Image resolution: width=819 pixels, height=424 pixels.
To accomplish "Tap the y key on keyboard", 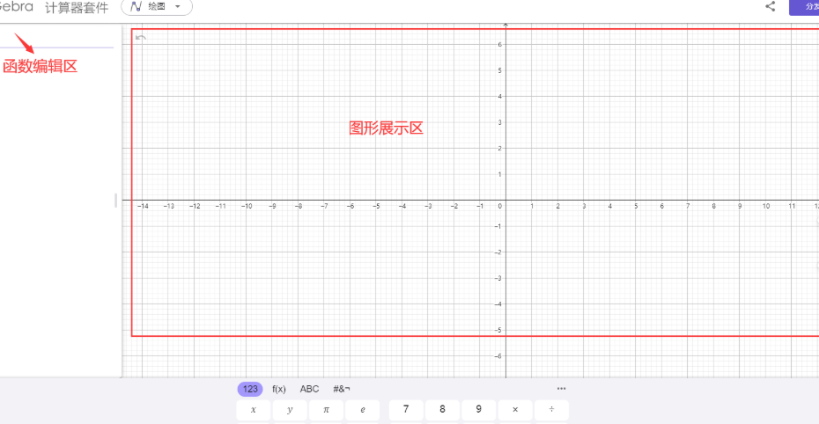I will [x=290, y=410].
